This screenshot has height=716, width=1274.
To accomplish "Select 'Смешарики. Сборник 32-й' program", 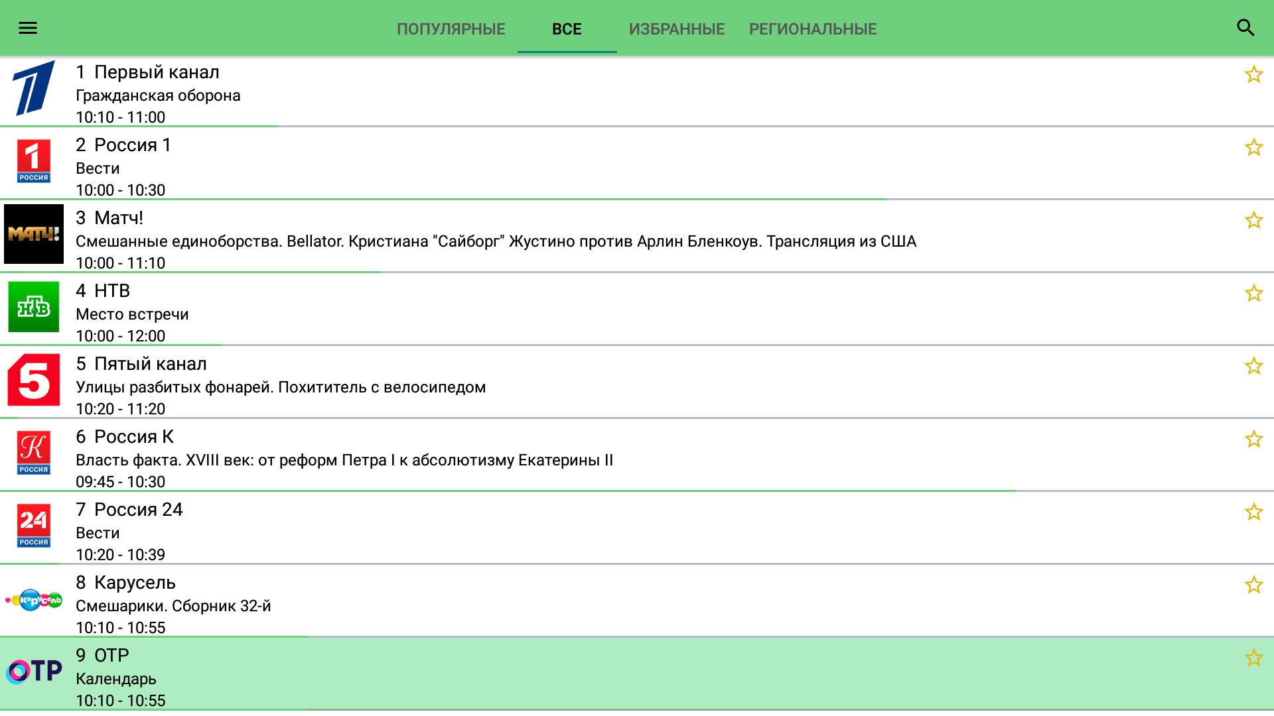I will pos(173,607).
